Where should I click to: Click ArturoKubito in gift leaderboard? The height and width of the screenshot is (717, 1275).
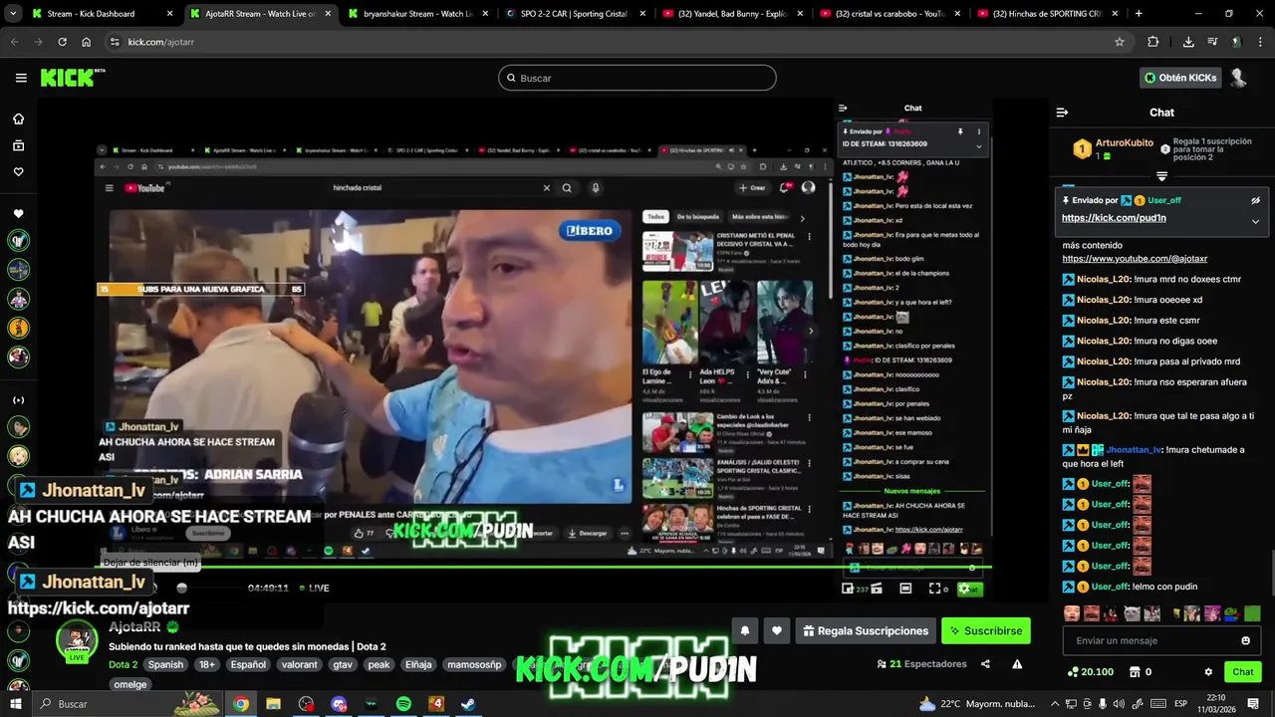point(1125,143)
